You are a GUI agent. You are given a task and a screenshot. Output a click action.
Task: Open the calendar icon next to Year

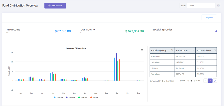[x=218, y=6]
